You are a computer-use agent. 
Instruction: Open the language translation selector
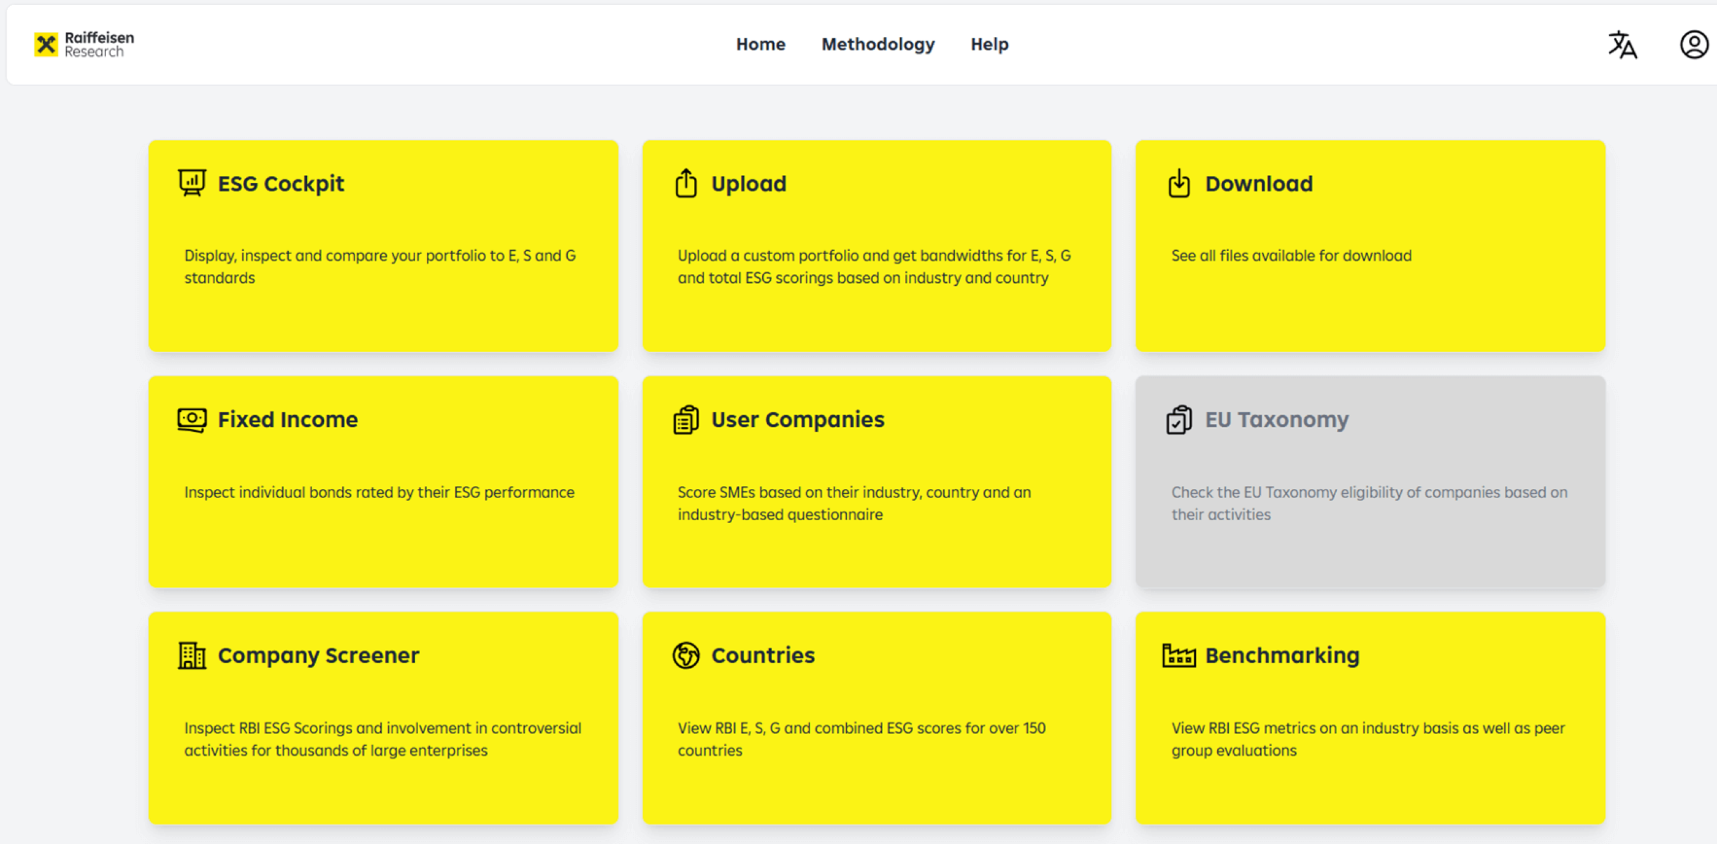click(1622, 45)
